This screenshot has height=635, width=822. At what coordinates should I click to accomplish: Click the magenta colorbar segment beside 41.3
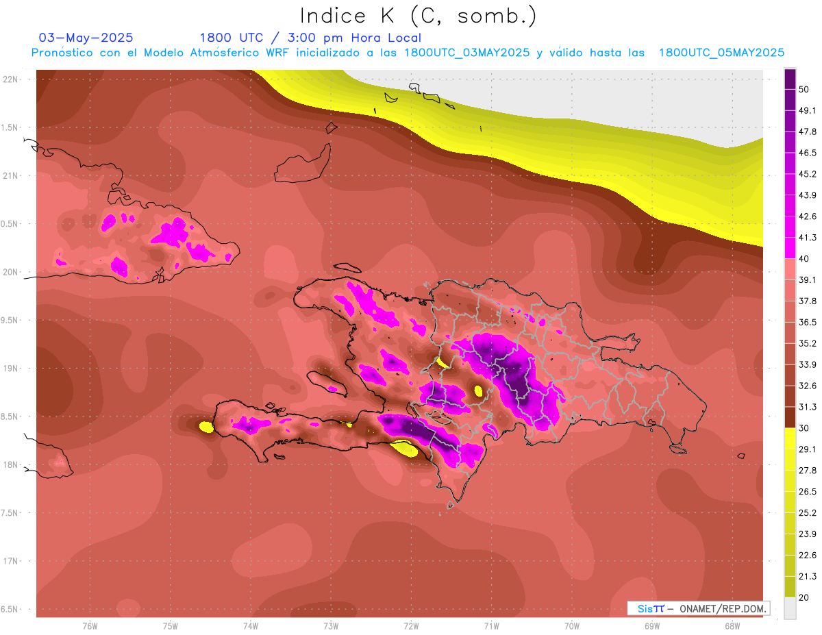[790, 248]
